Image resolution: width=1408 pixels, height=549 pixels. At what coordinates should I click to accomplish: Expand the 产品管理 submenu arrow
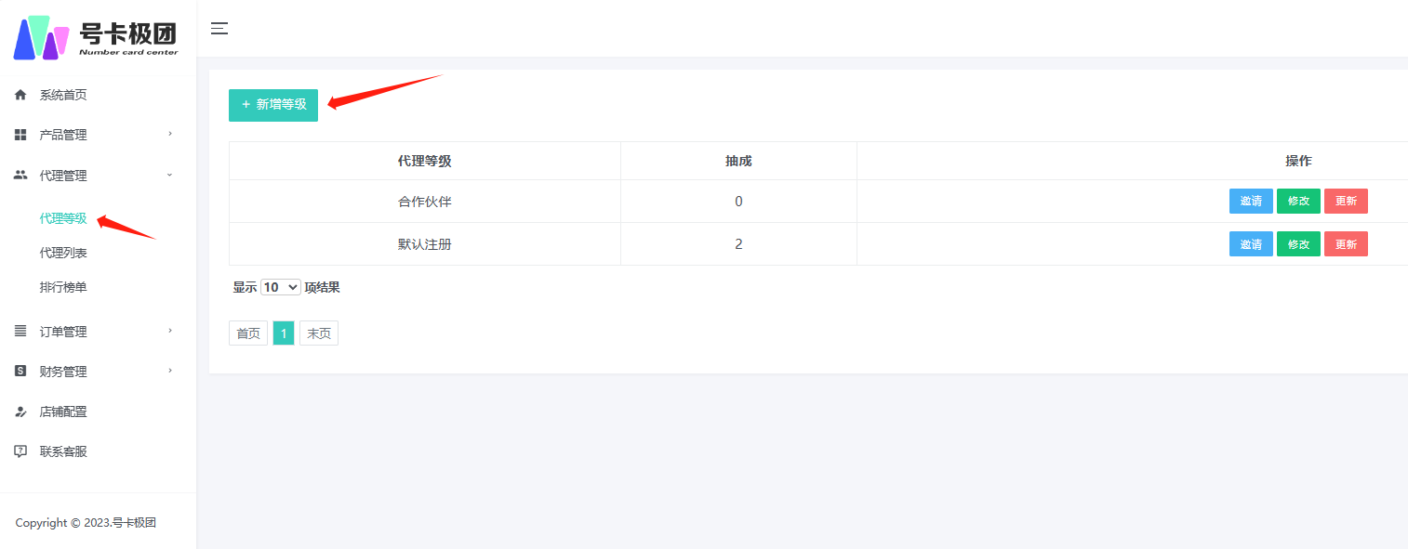pos(169,134)
